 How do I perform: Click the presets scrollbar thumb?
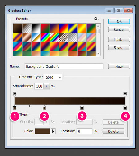pyautogui.click(x=98, y=31)
